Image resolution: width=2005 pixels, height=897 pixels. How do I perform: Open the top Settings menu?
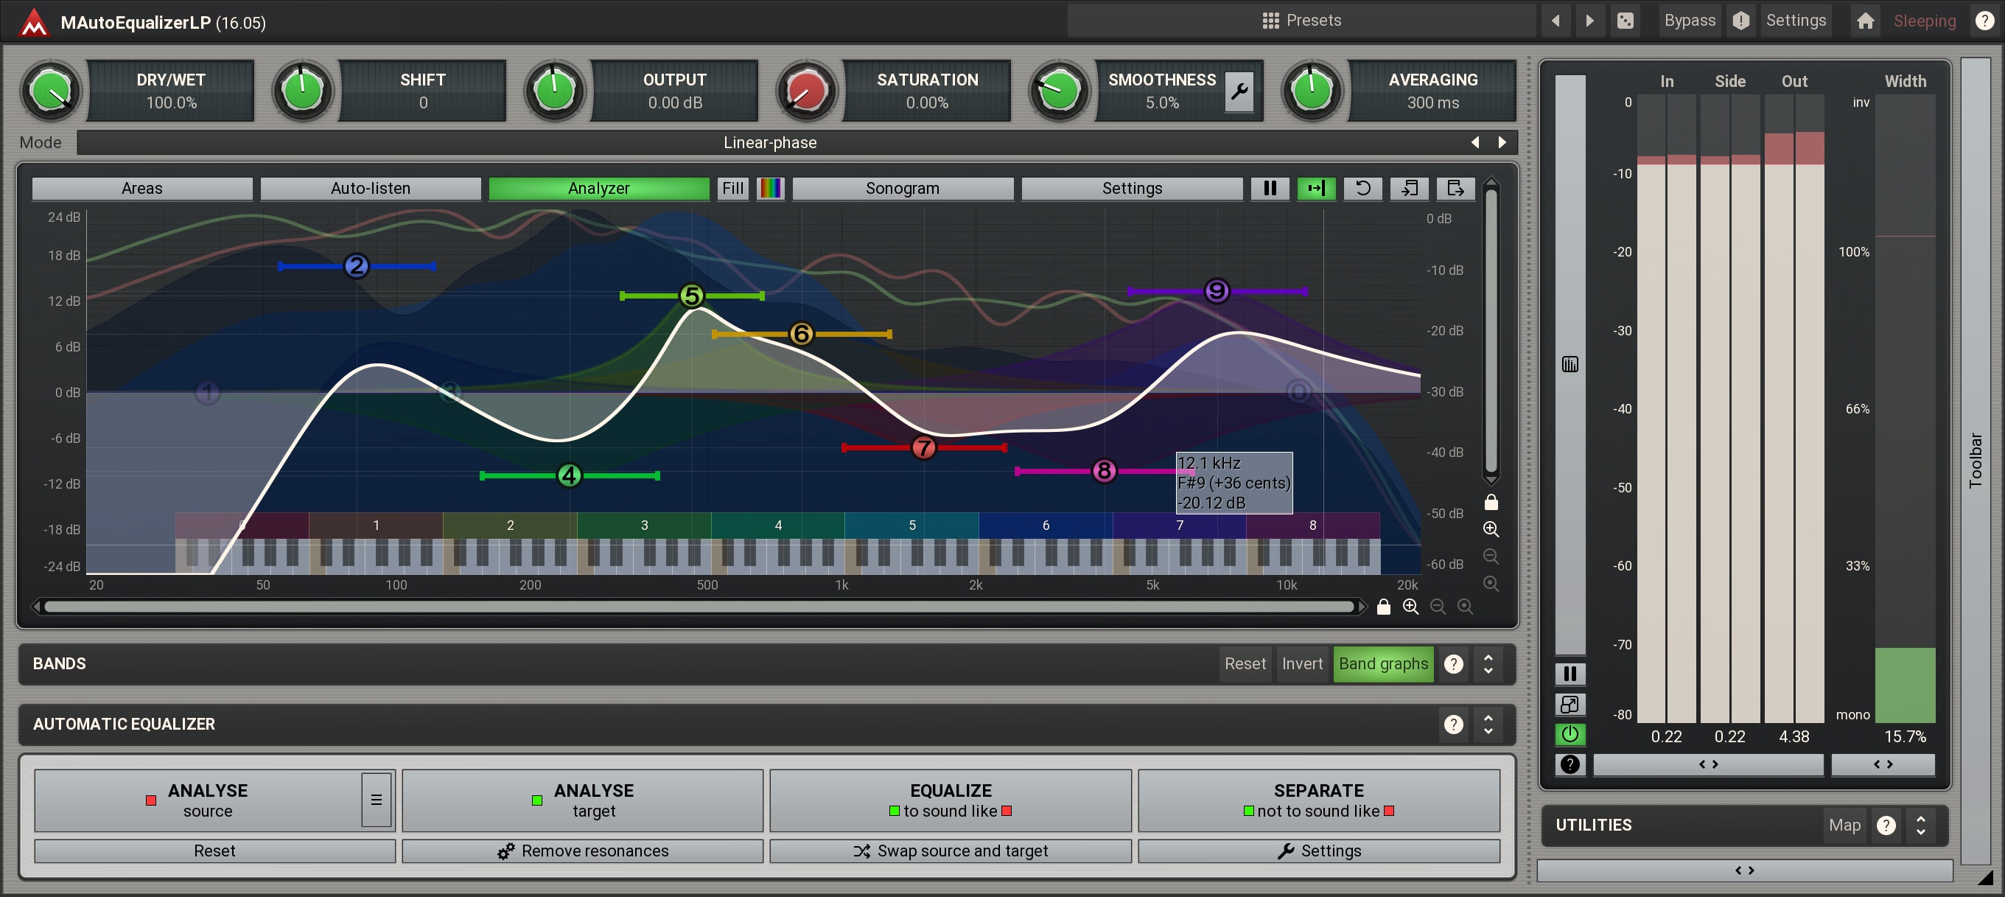pyautogui.click(x=1795, y=20)
